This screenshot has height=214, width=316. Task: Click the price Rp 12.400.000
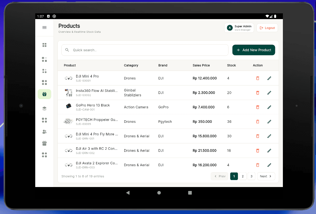[204, 78]
